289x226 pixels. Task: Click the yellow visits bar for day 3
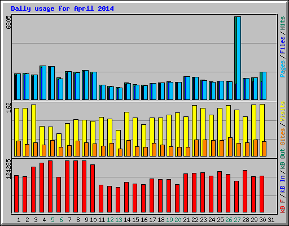(x=33, y=131)
